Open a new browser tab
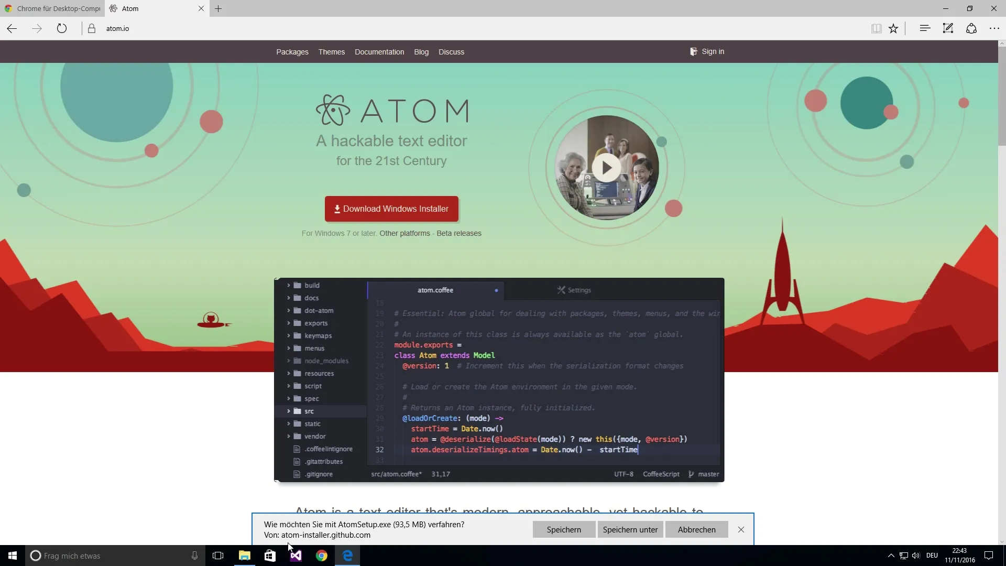1006x566 pixels. pos(218,8)
